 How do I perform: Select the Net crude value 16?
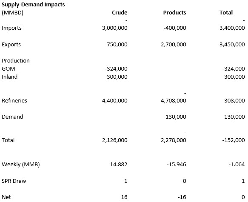pos(124,197)
